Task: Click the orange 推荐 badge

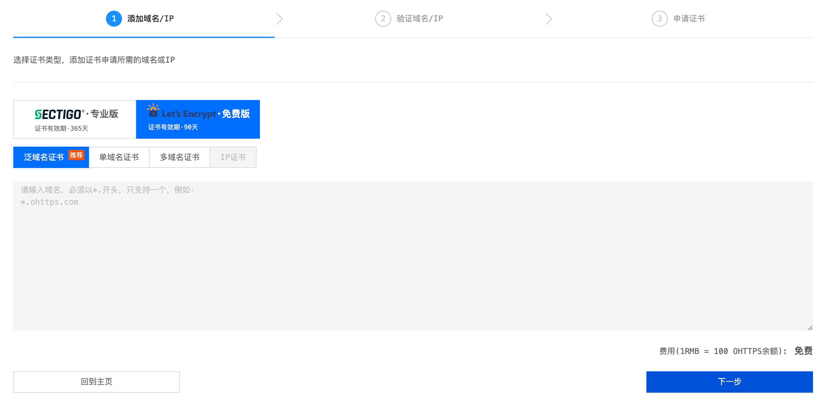Action: pos(76,155)
